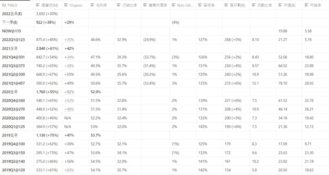Select the icon beside 營業利潤率 column header

pos(146,5)
